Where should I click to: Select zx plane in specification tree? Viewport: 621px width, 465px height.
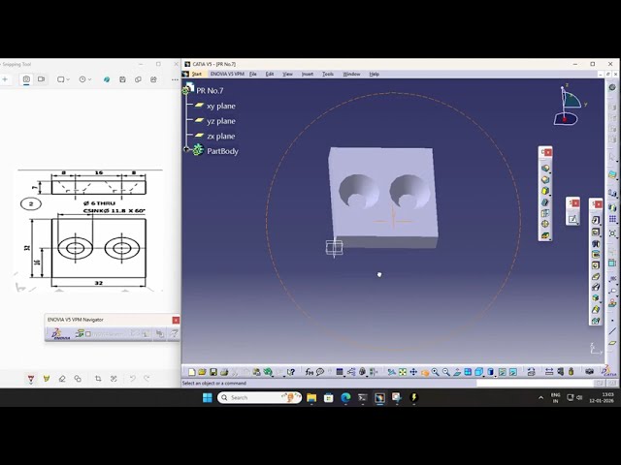[x=221, y=136]
